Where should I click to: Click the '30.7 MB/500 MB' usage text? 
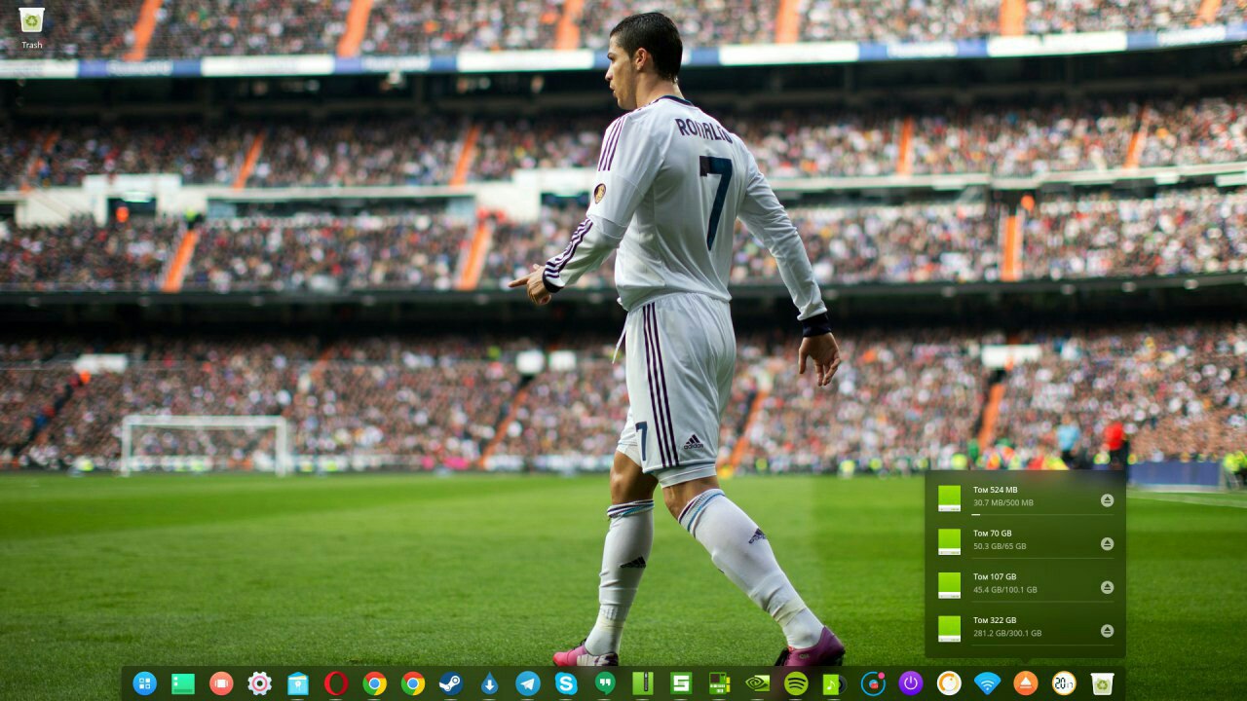click(1003, 502)
